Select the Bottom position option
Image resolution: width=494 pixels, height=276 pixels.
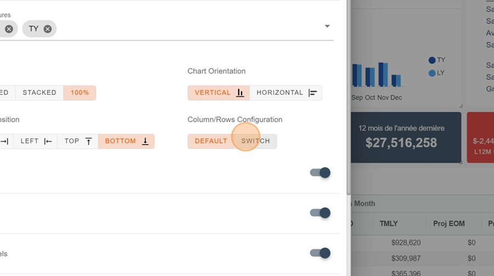point(126,141)
